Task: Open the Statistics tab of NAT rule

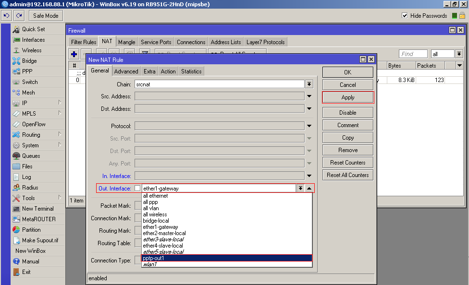Action: pyautogui.click(x=191, y=71)
